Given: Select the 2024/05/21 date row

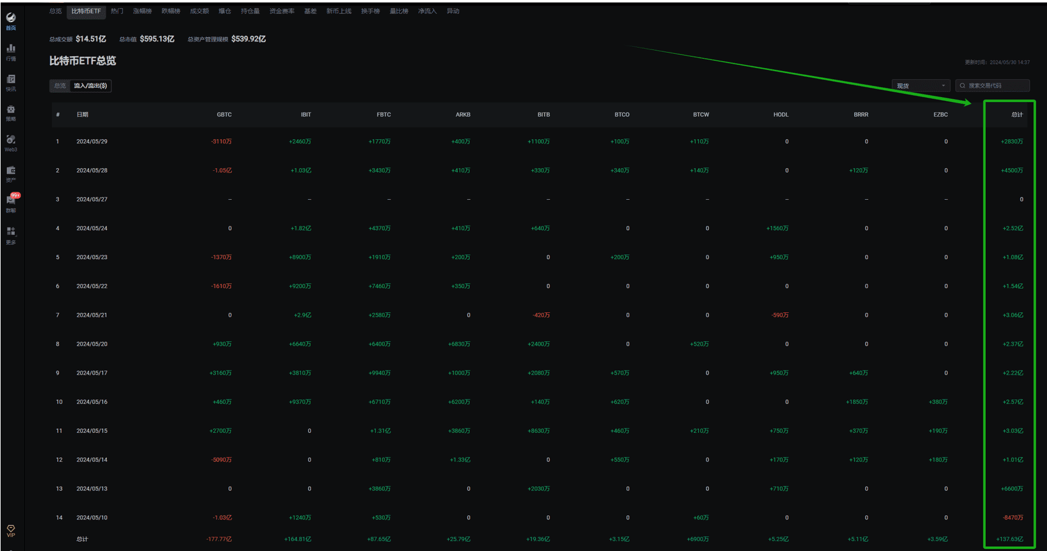Looking at the screenshot, I should pyautogui.click(x=92, y=315).
